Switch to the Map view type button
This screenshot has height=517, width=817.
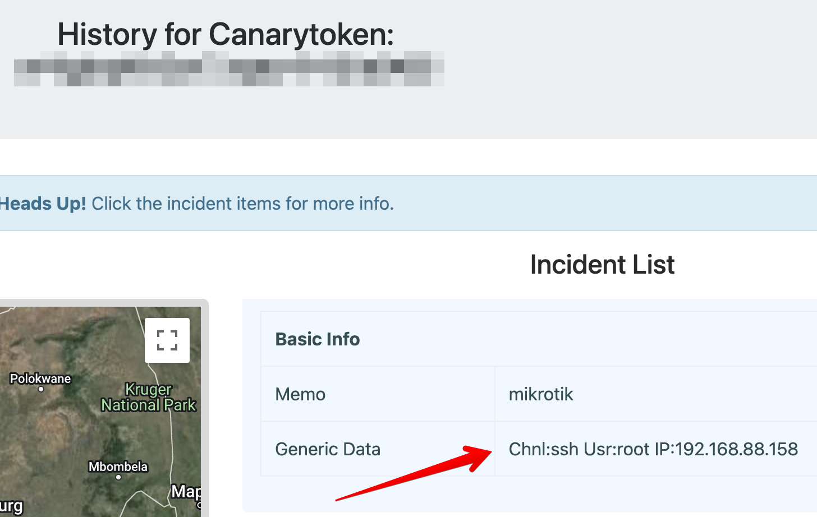(186, 492)
